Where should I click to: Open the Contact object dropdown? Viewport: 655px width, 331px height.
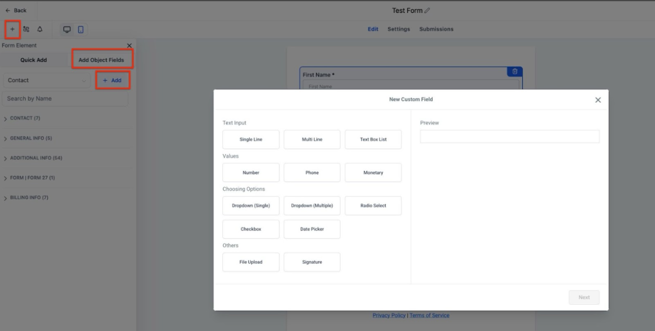coord(47,81)
